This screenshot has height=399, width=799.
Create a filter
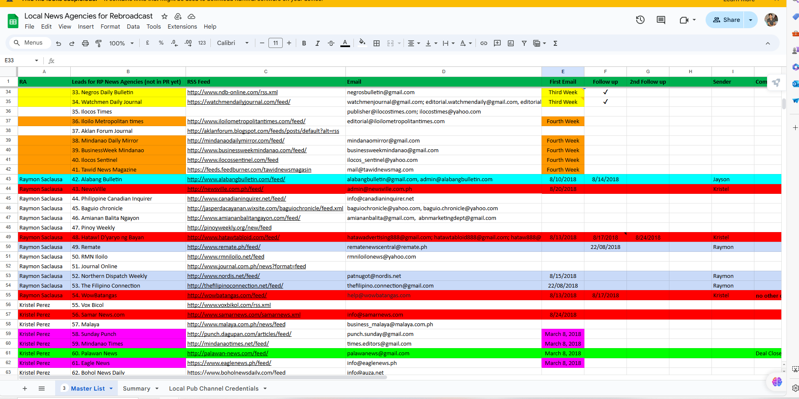[x=524, y=43]
